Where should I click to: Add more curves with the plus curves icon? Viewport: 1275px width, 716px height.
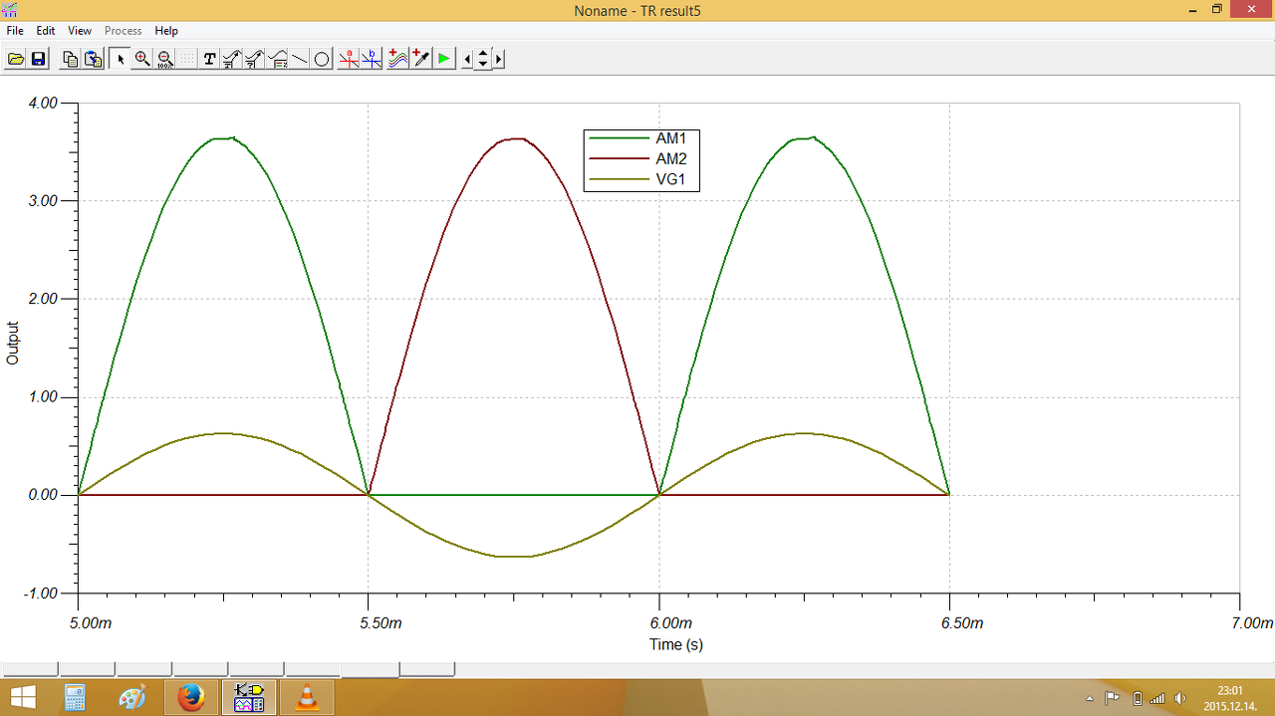[397, 59]
